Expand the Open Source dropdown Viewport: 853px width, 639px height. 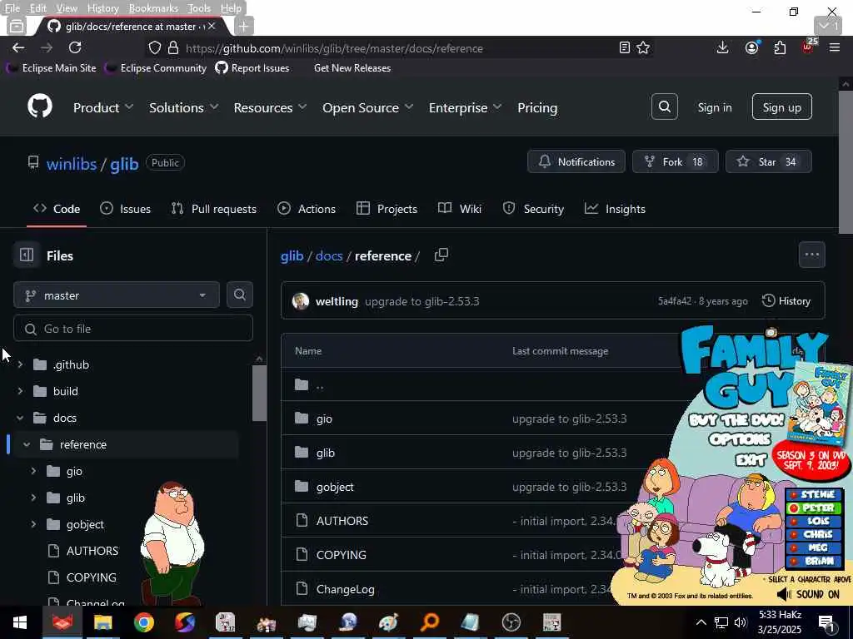coord(367,107)
